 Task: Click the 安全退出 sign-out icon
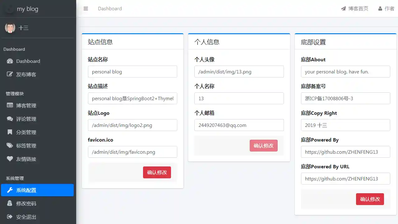pyautogui.click(x=10, y=217)
